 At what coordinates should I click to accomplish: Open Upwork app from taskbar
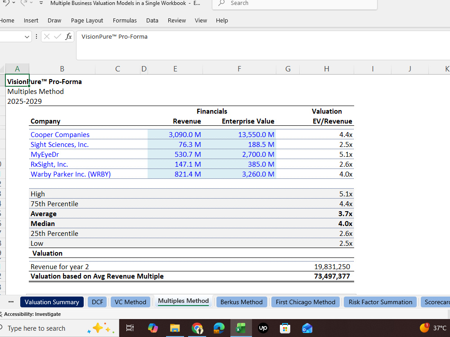(263, 328)
